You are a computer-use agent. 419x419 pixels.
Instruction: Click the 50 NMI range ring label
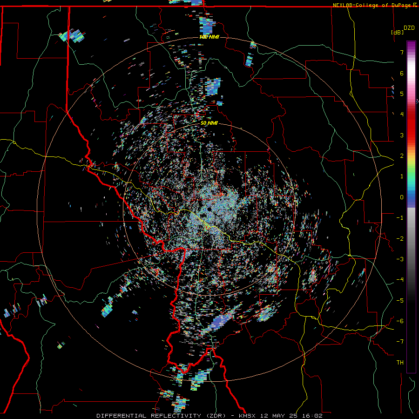click(x=209, y=123)
